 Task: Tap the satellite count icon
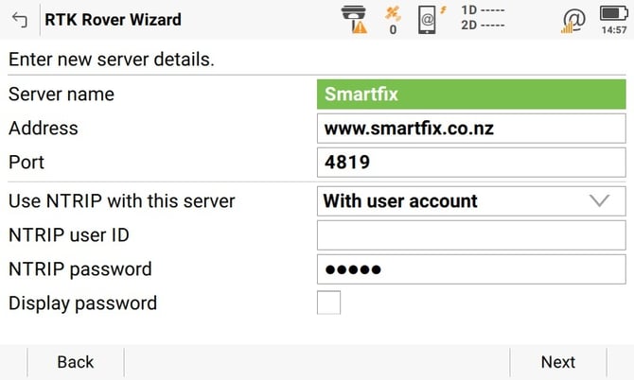pos(393,20)
